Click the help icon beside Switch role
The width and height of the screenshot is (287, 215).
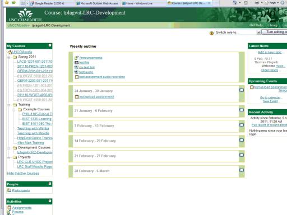211,33
